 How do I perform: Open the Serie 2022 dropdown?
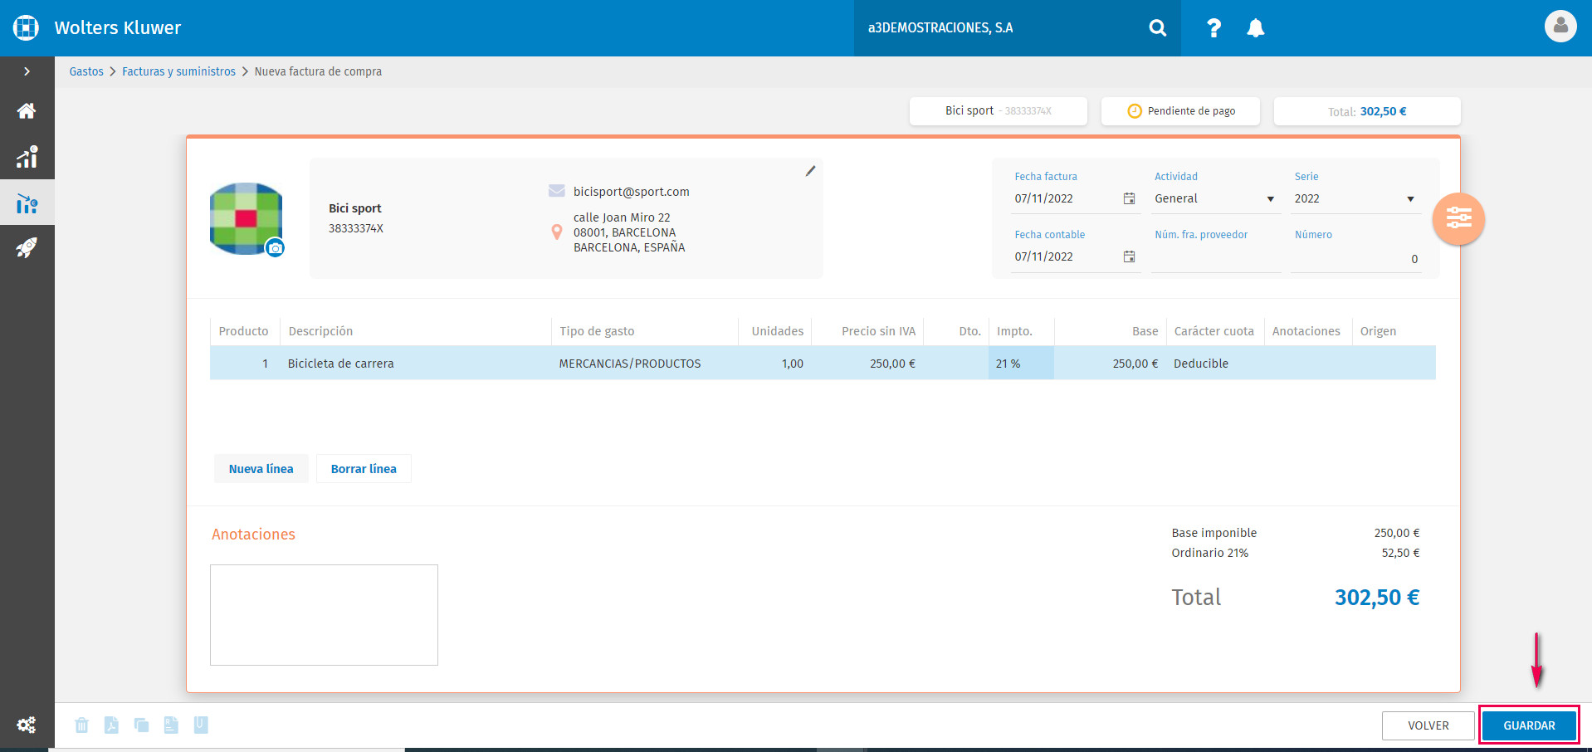[1355, 199]
